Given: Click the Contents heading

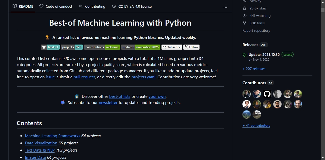Looking at the screenshot, I should point(29,123).
